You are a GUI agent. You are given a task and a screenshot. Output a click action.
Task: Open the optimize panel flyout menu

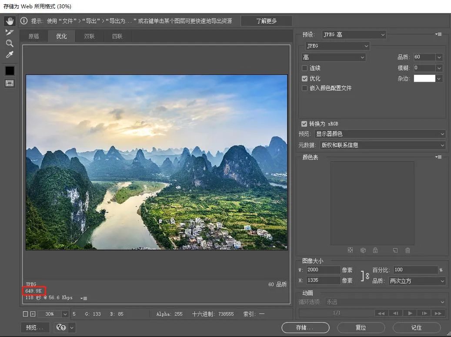(438, 34)
